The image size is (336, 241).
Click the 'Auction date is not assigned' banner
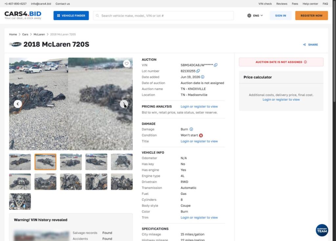[x=281, y=62]
